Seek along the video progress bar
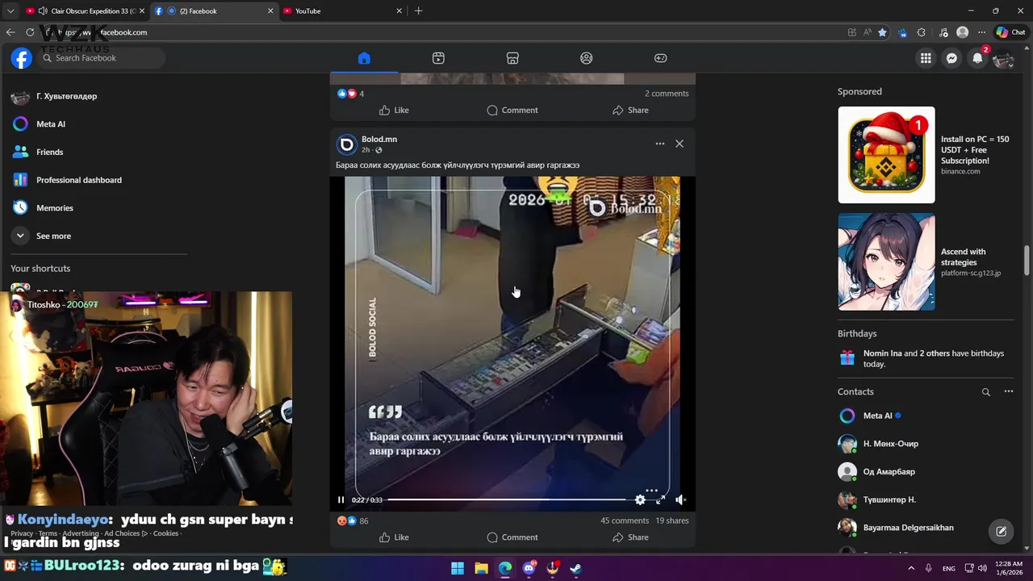The image size is (1033, 581). coord(507,500)
